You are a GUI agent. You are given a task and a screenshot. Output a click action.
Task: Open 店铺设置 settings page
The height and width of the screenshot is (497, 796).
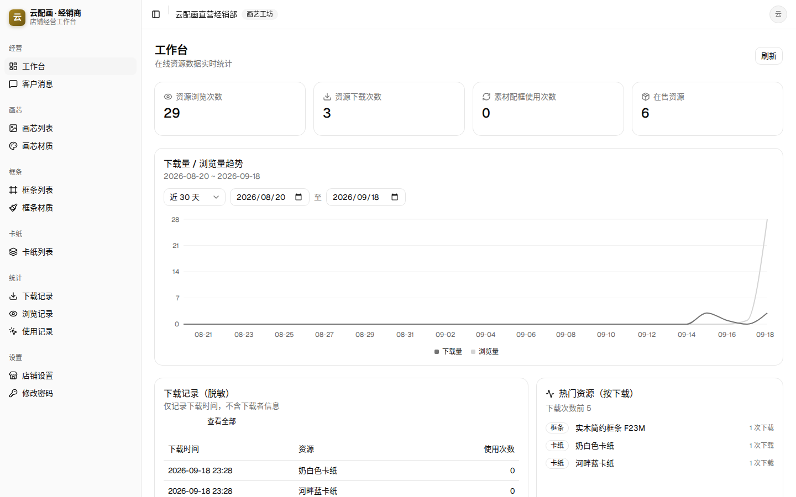[70, 376]
